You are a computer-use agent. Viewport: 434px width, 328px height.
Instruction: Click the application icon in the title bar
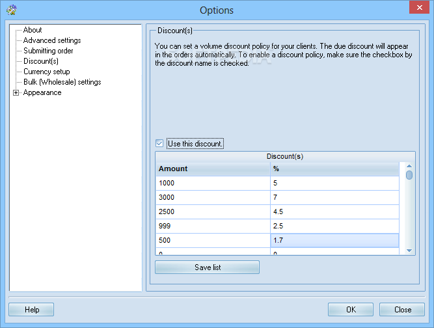[11, 10]
